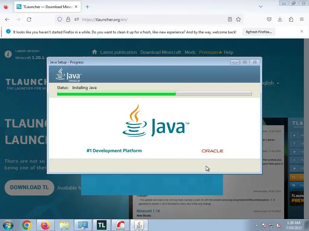Bookmark this page with the star
The image size is (309, 231).
238,19
